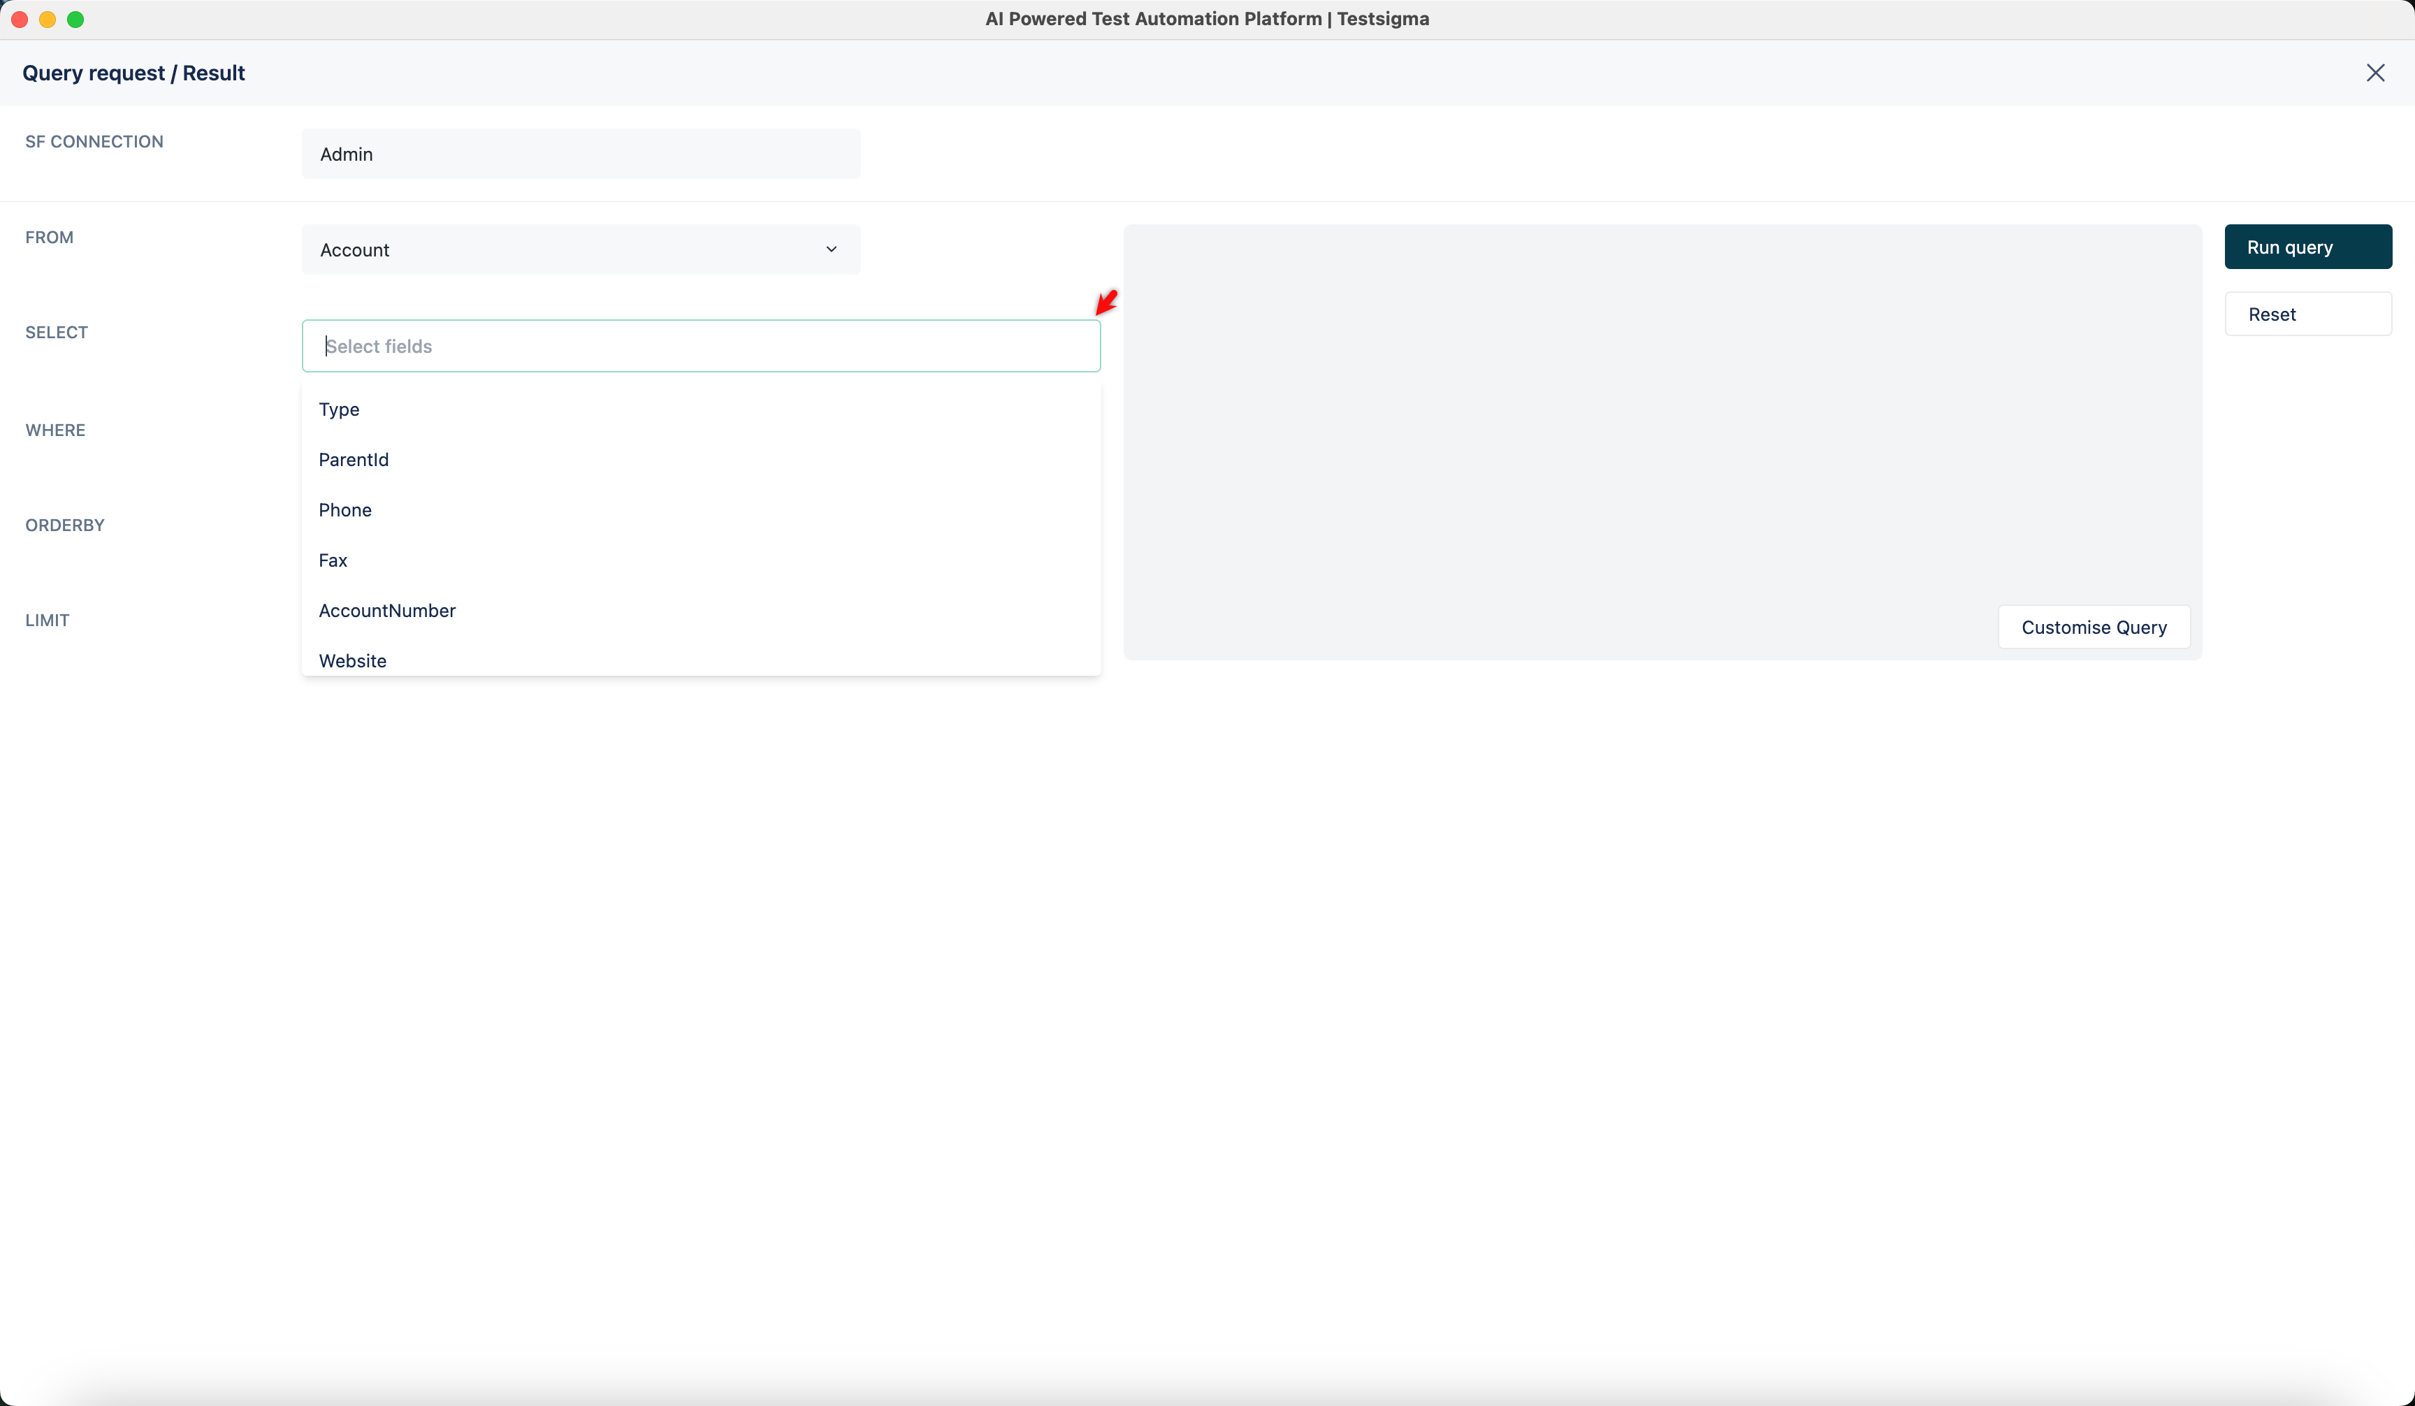Select the Type field from the list
Screen dimensions: 2415x1406
(339, 410)
